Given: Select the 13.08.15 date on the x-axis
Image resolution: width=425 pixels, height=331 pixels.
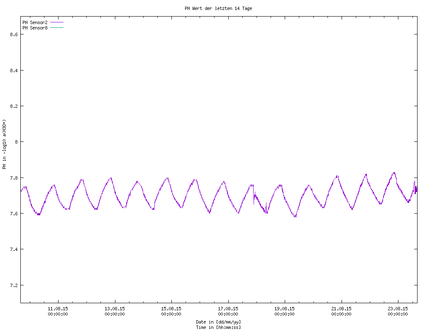Looking at the screenshot, I should pyautogui.click(x=115, y=309).
